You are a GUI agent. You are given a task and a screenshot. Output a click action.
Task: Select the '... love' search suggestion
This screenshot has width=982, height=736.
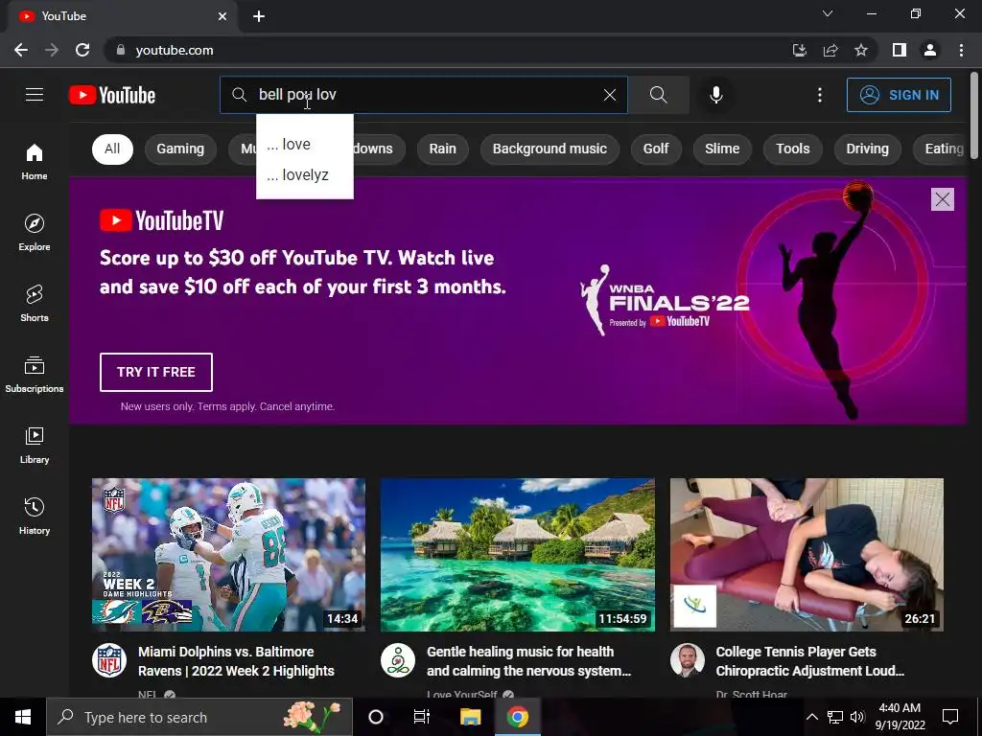tap(304, 144)
